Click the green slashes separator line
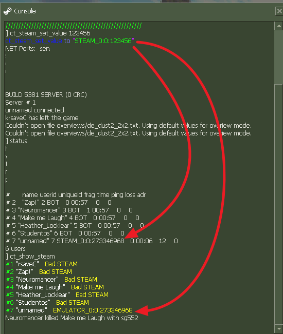This screenshot has height=334, width=283. 73,26
